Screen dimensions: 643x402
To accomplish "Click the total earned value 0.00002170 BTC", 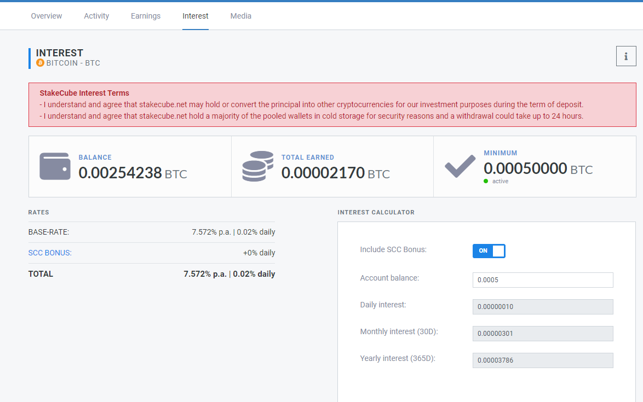I will coord(335,173).
